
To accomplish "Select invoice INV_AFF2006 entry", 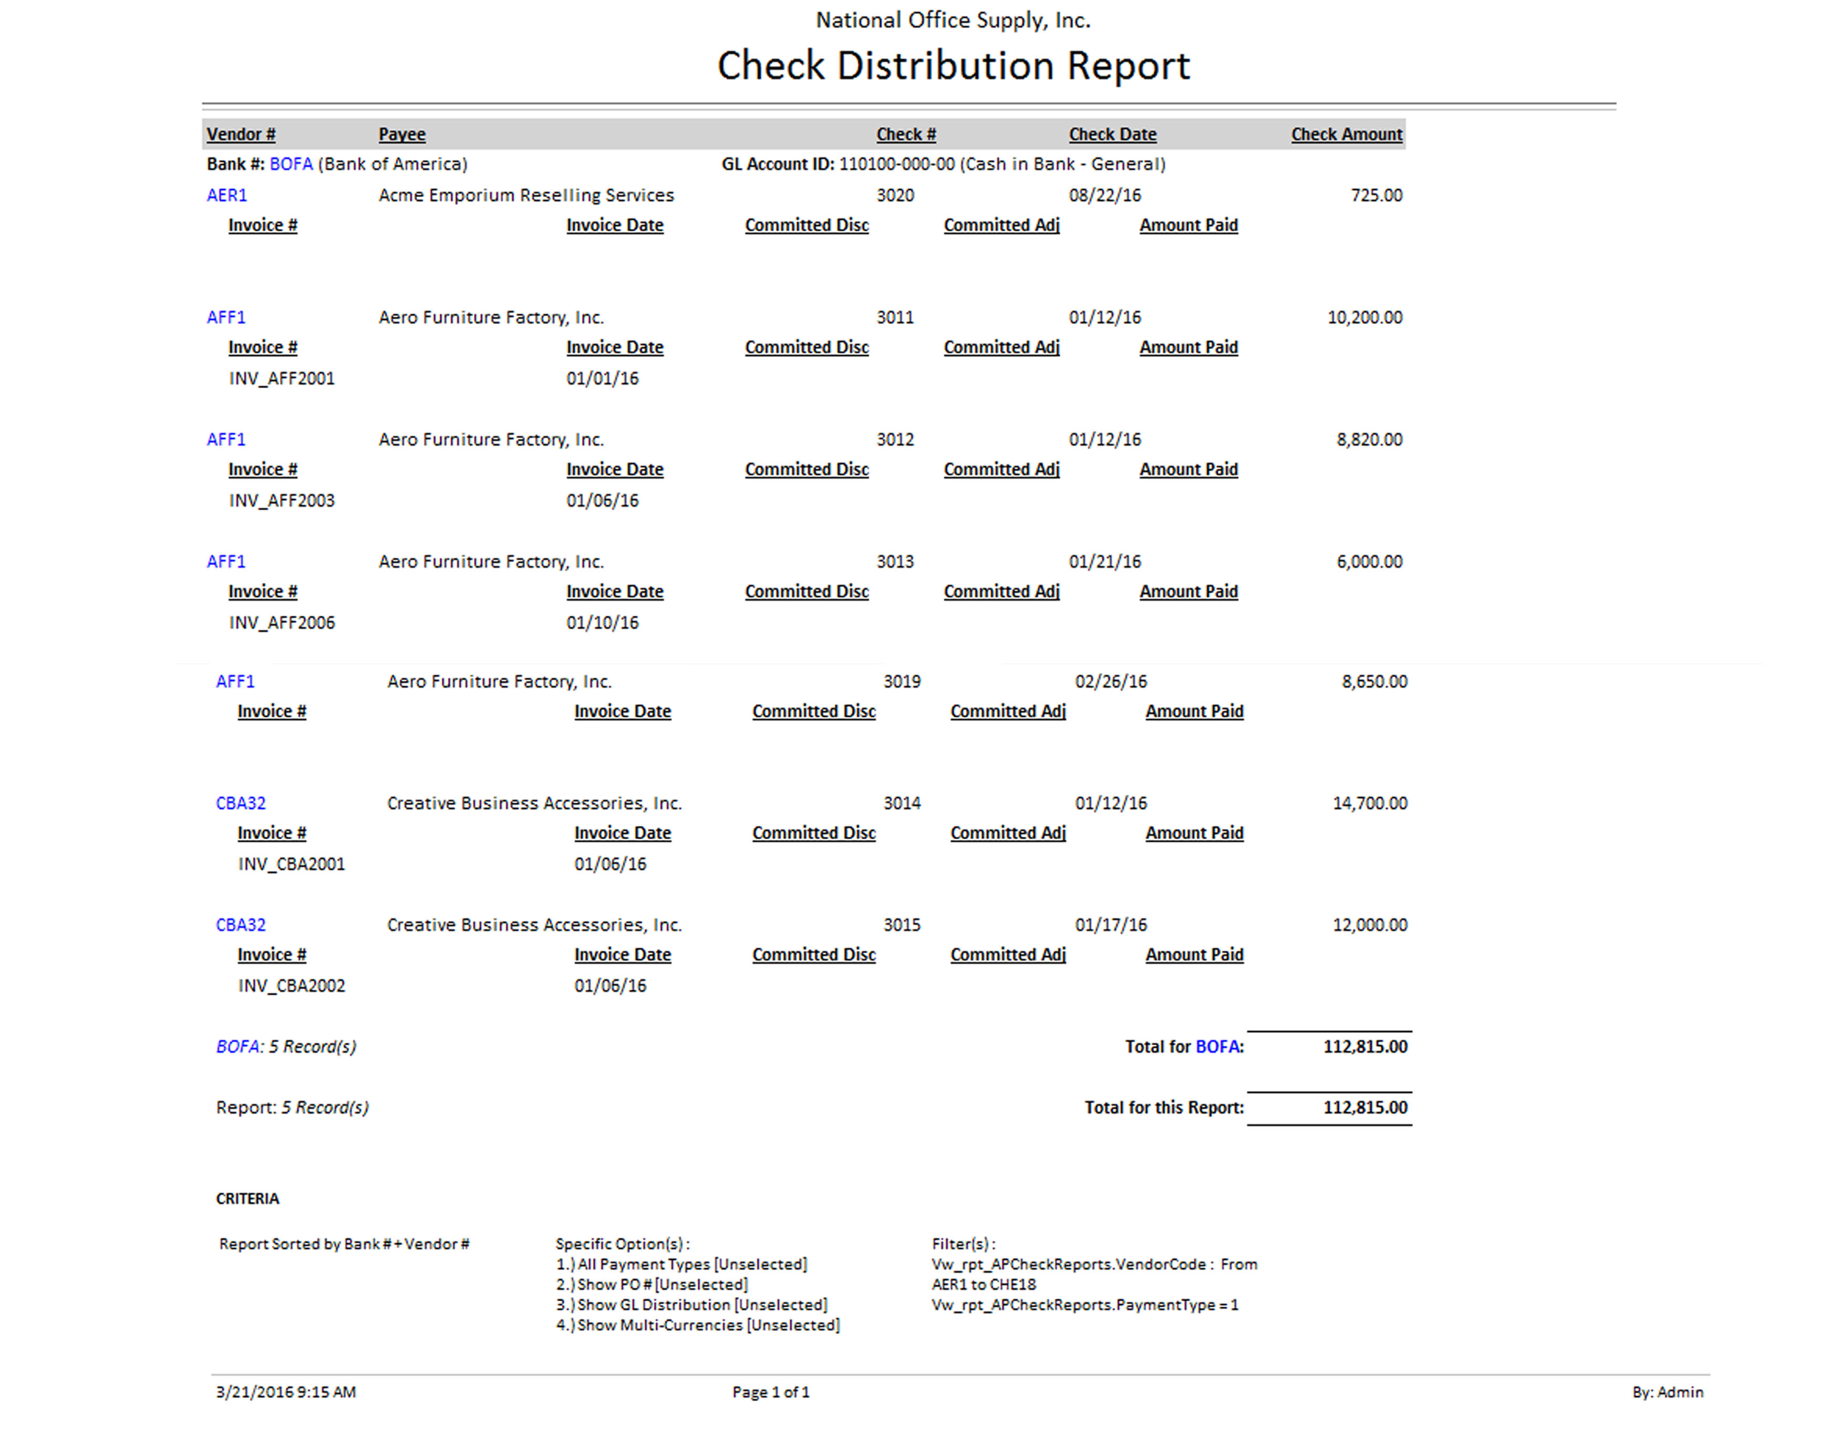I will pos(282,623).
